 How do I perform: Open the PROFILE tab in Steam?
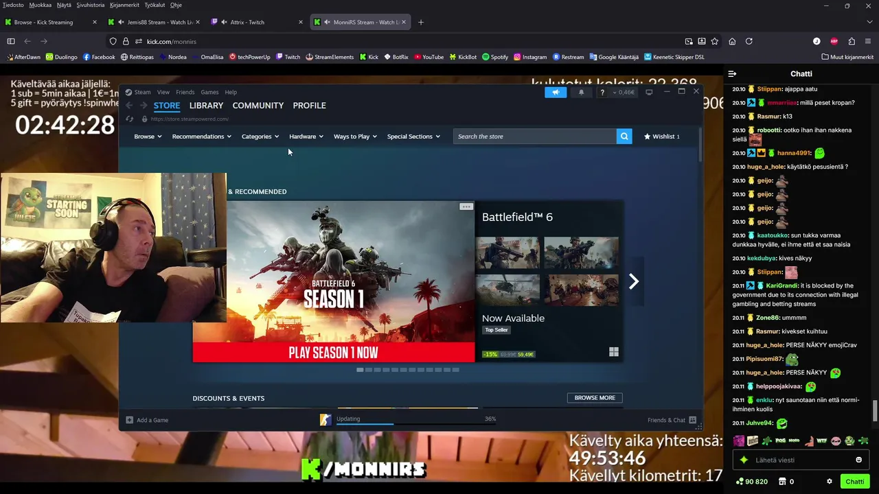310,106
